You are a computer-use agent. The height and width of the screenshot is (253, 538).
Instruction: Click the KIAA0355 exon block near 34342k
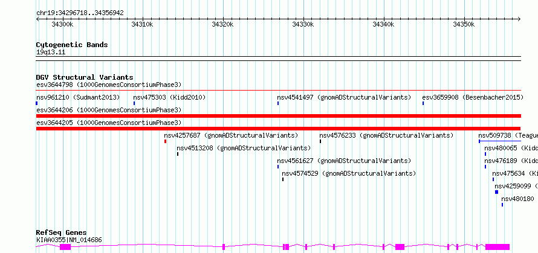pyautogui.click(x=400, y=247)
